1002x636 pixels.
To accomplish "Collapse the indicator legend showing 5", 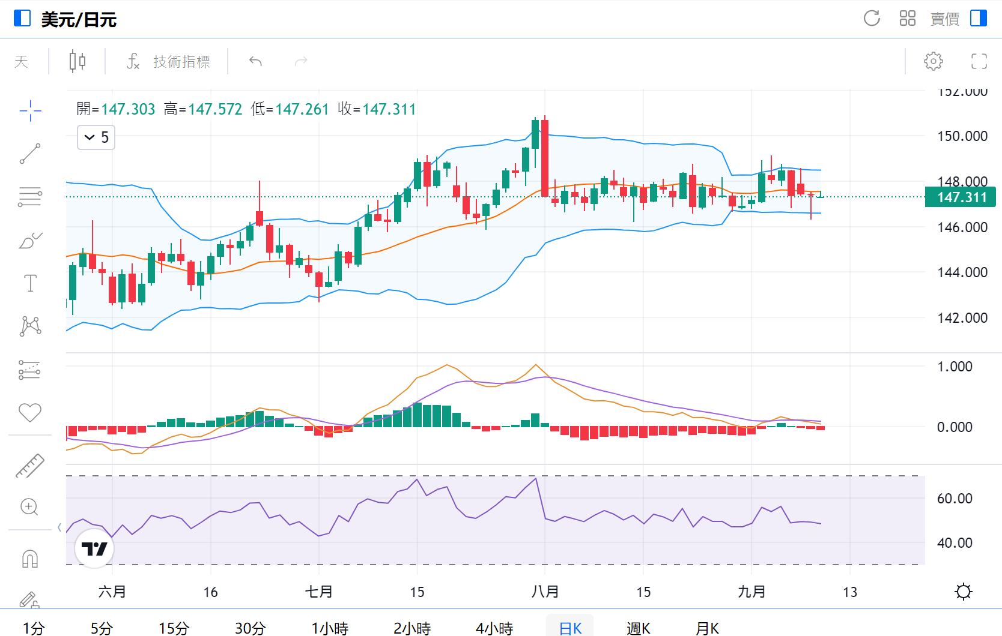I will click(x=96, y=137).
